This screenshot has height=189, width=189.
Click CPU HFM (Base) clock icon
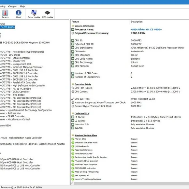(x=73, y=88)
